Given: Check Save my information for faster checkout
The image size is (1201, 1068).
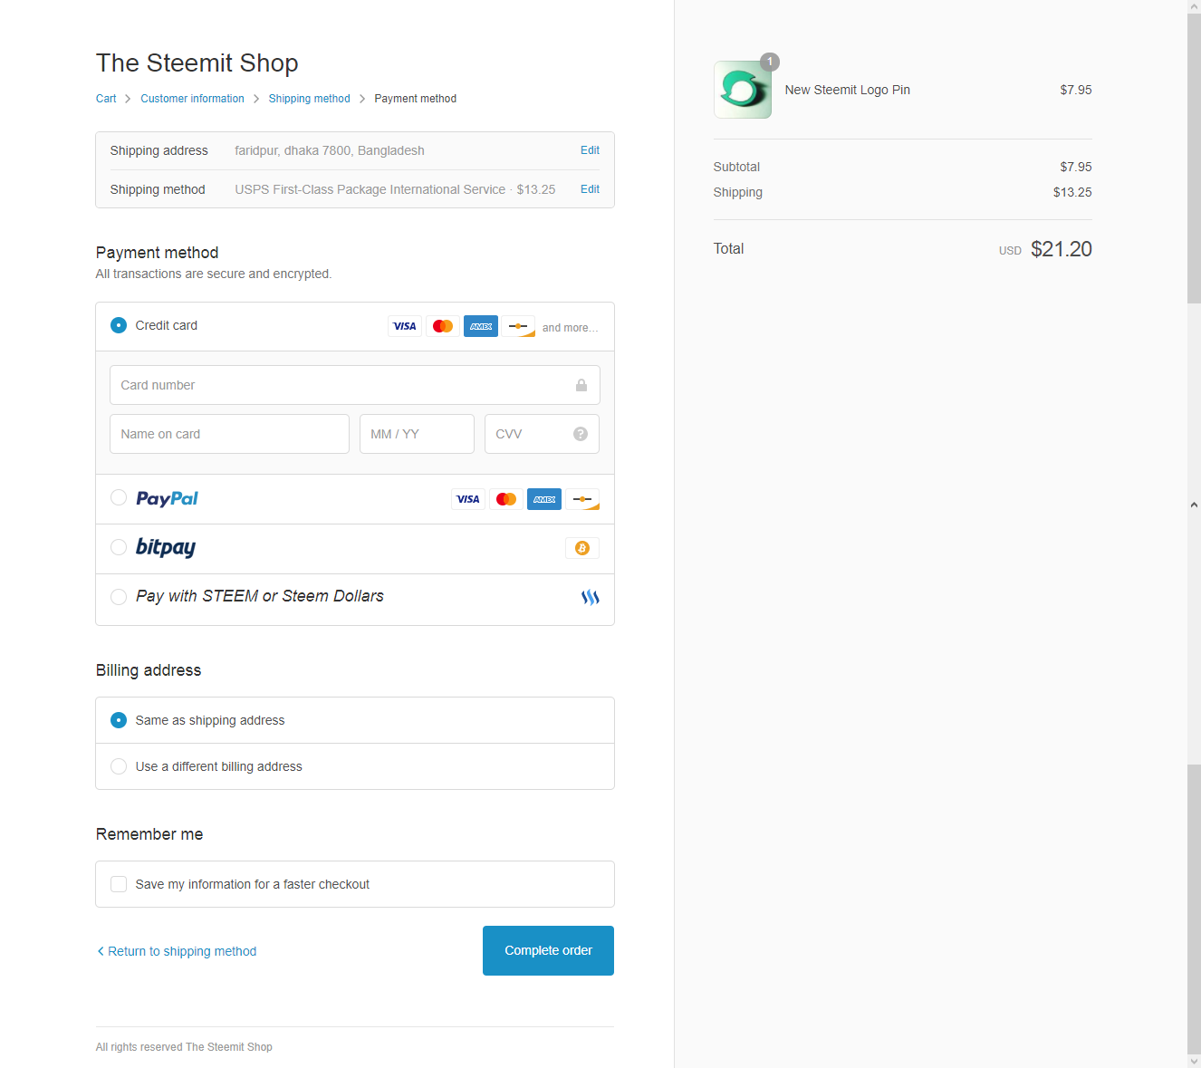Looking at the screenshot, I should point(119,884).
